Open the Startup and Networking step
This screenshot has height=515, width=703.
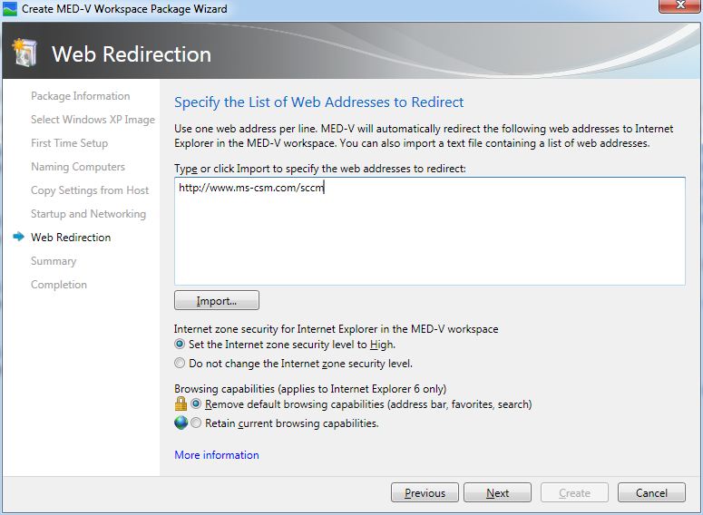[88, 214]
